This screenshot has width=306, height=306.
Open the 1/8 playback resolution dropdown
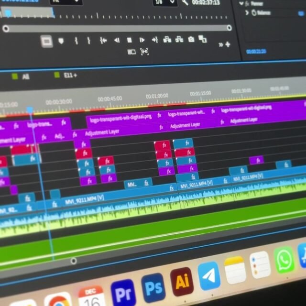tap(164, 2)
